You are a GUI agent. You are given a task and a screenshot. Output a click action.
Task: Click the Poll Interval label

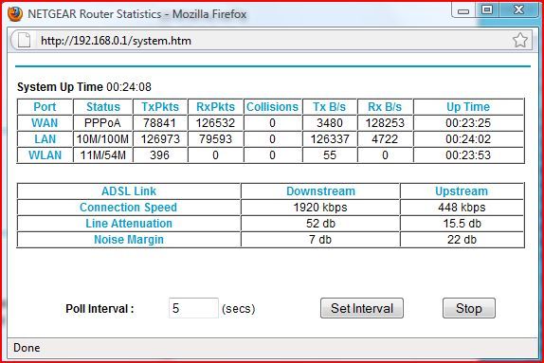point(100,309)
